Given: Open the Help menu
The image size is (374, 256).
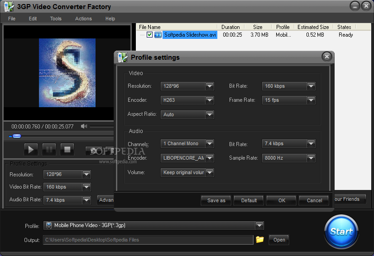Looking at the screenshot, I should click(110, 19).
